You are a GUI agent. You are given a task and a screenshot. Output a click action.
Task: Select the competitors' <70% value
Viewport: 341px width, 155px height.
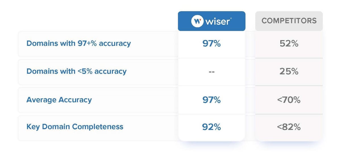point(289,100)
